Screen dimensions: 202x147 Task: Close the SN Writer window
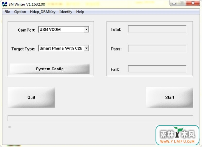coord(193,3)
